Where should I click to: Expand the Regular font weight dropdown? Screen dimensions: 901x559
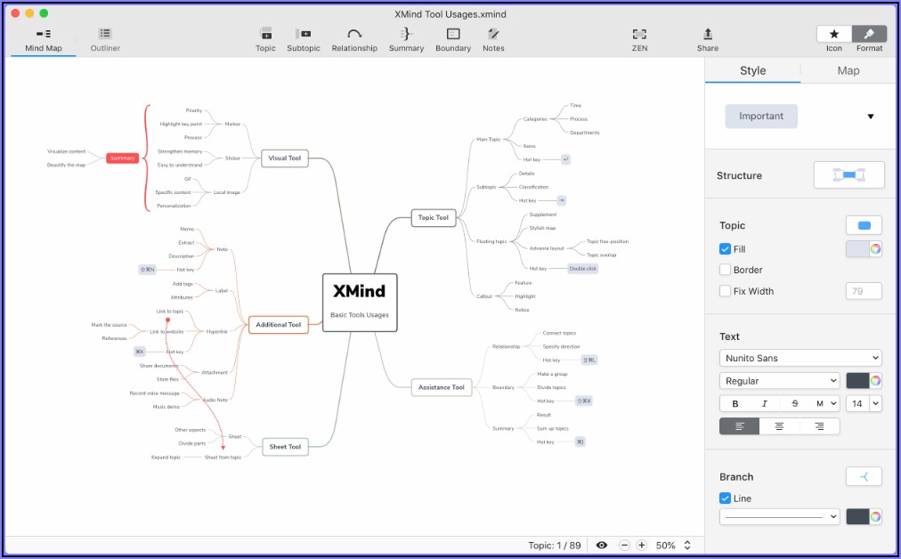click(x=779, y=380)
